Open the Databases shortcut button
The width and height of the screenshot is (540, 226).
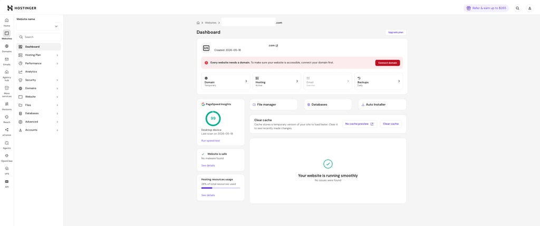[x=328, y=105]
